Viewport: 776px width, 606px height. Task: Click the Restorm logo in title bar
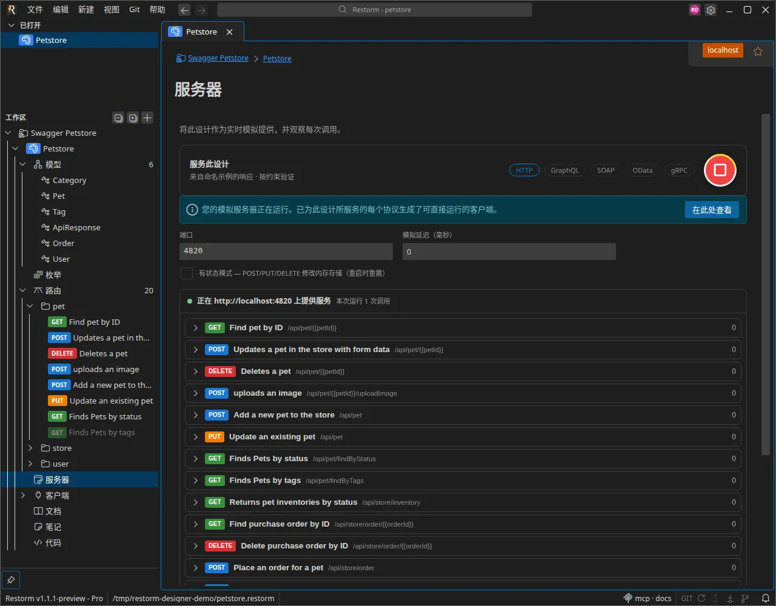pyautogui.click(x=11, y=10)
